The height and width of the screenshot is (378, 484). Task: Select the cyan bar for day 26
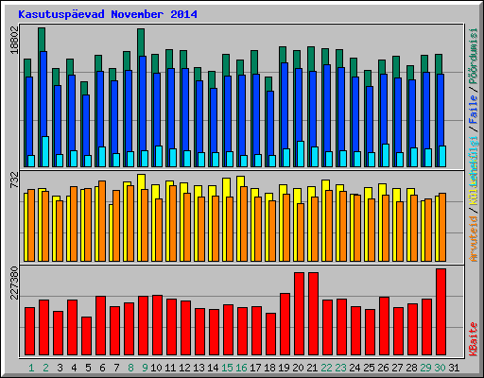coord(386,155)
